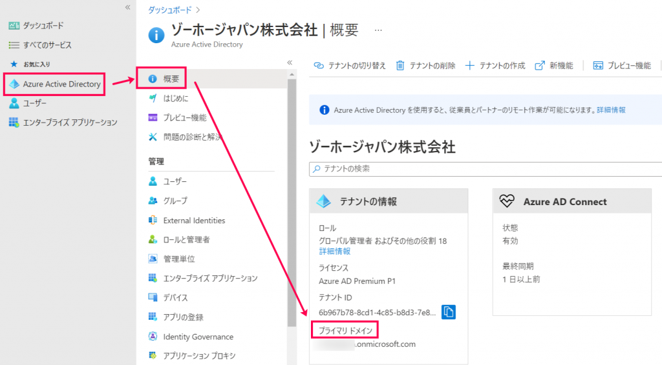Open ダッシュボード in the left sidebar
This screenshot has width=662, height=365.
coord(43,26)
